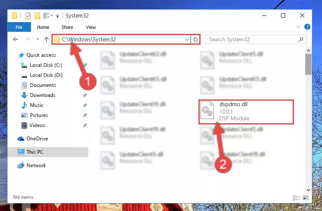Viewport: 322px width, 211px height.
Task: Open Videos folder in sidebar
Action: pos(37,125)
